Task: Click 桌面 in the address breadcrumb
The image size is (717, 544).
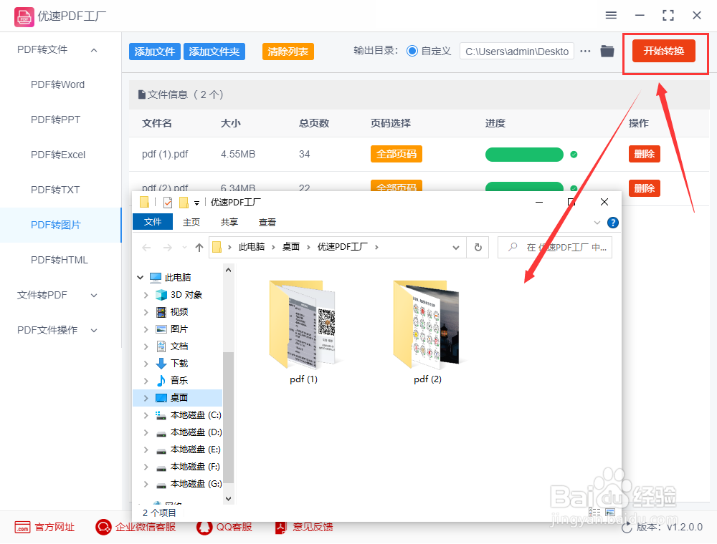Action: 290,247
